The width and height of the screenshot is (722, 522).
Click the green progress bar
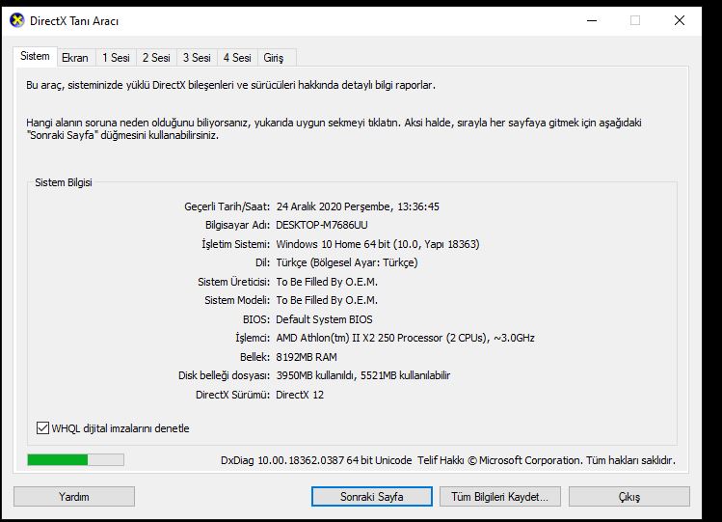[x=75, y=459]
